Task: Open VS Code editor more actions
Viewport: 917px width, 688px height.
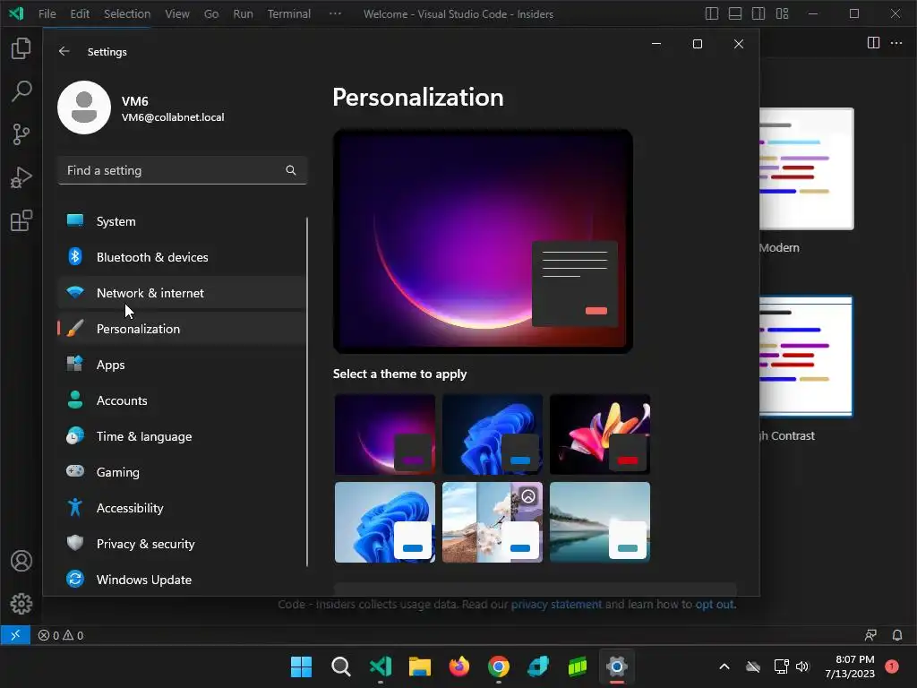Action: coord(896,43)
